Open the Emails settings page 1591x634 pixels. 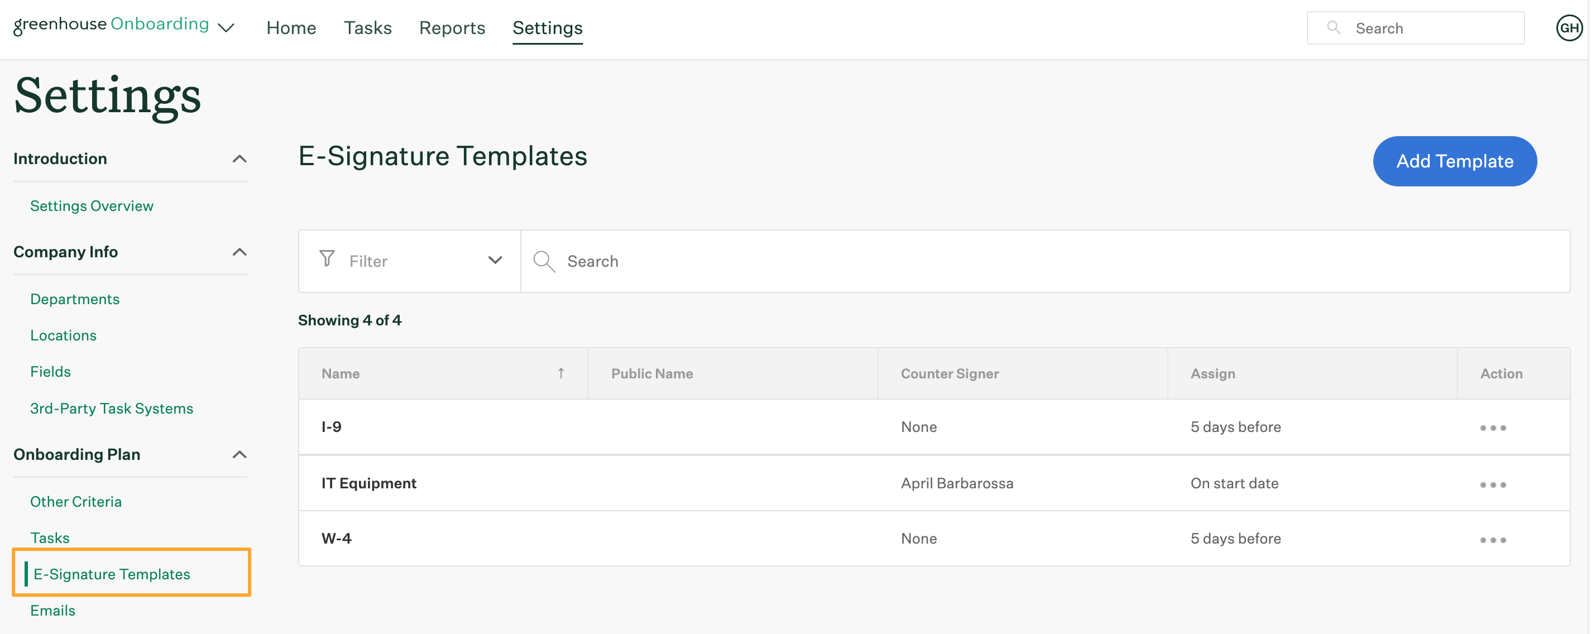[52, 610]
